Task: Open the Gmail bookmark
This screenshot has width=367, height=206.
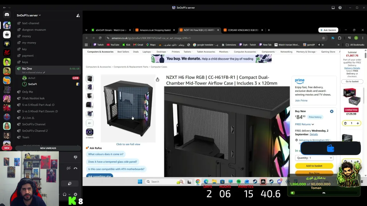Action: 138,45
